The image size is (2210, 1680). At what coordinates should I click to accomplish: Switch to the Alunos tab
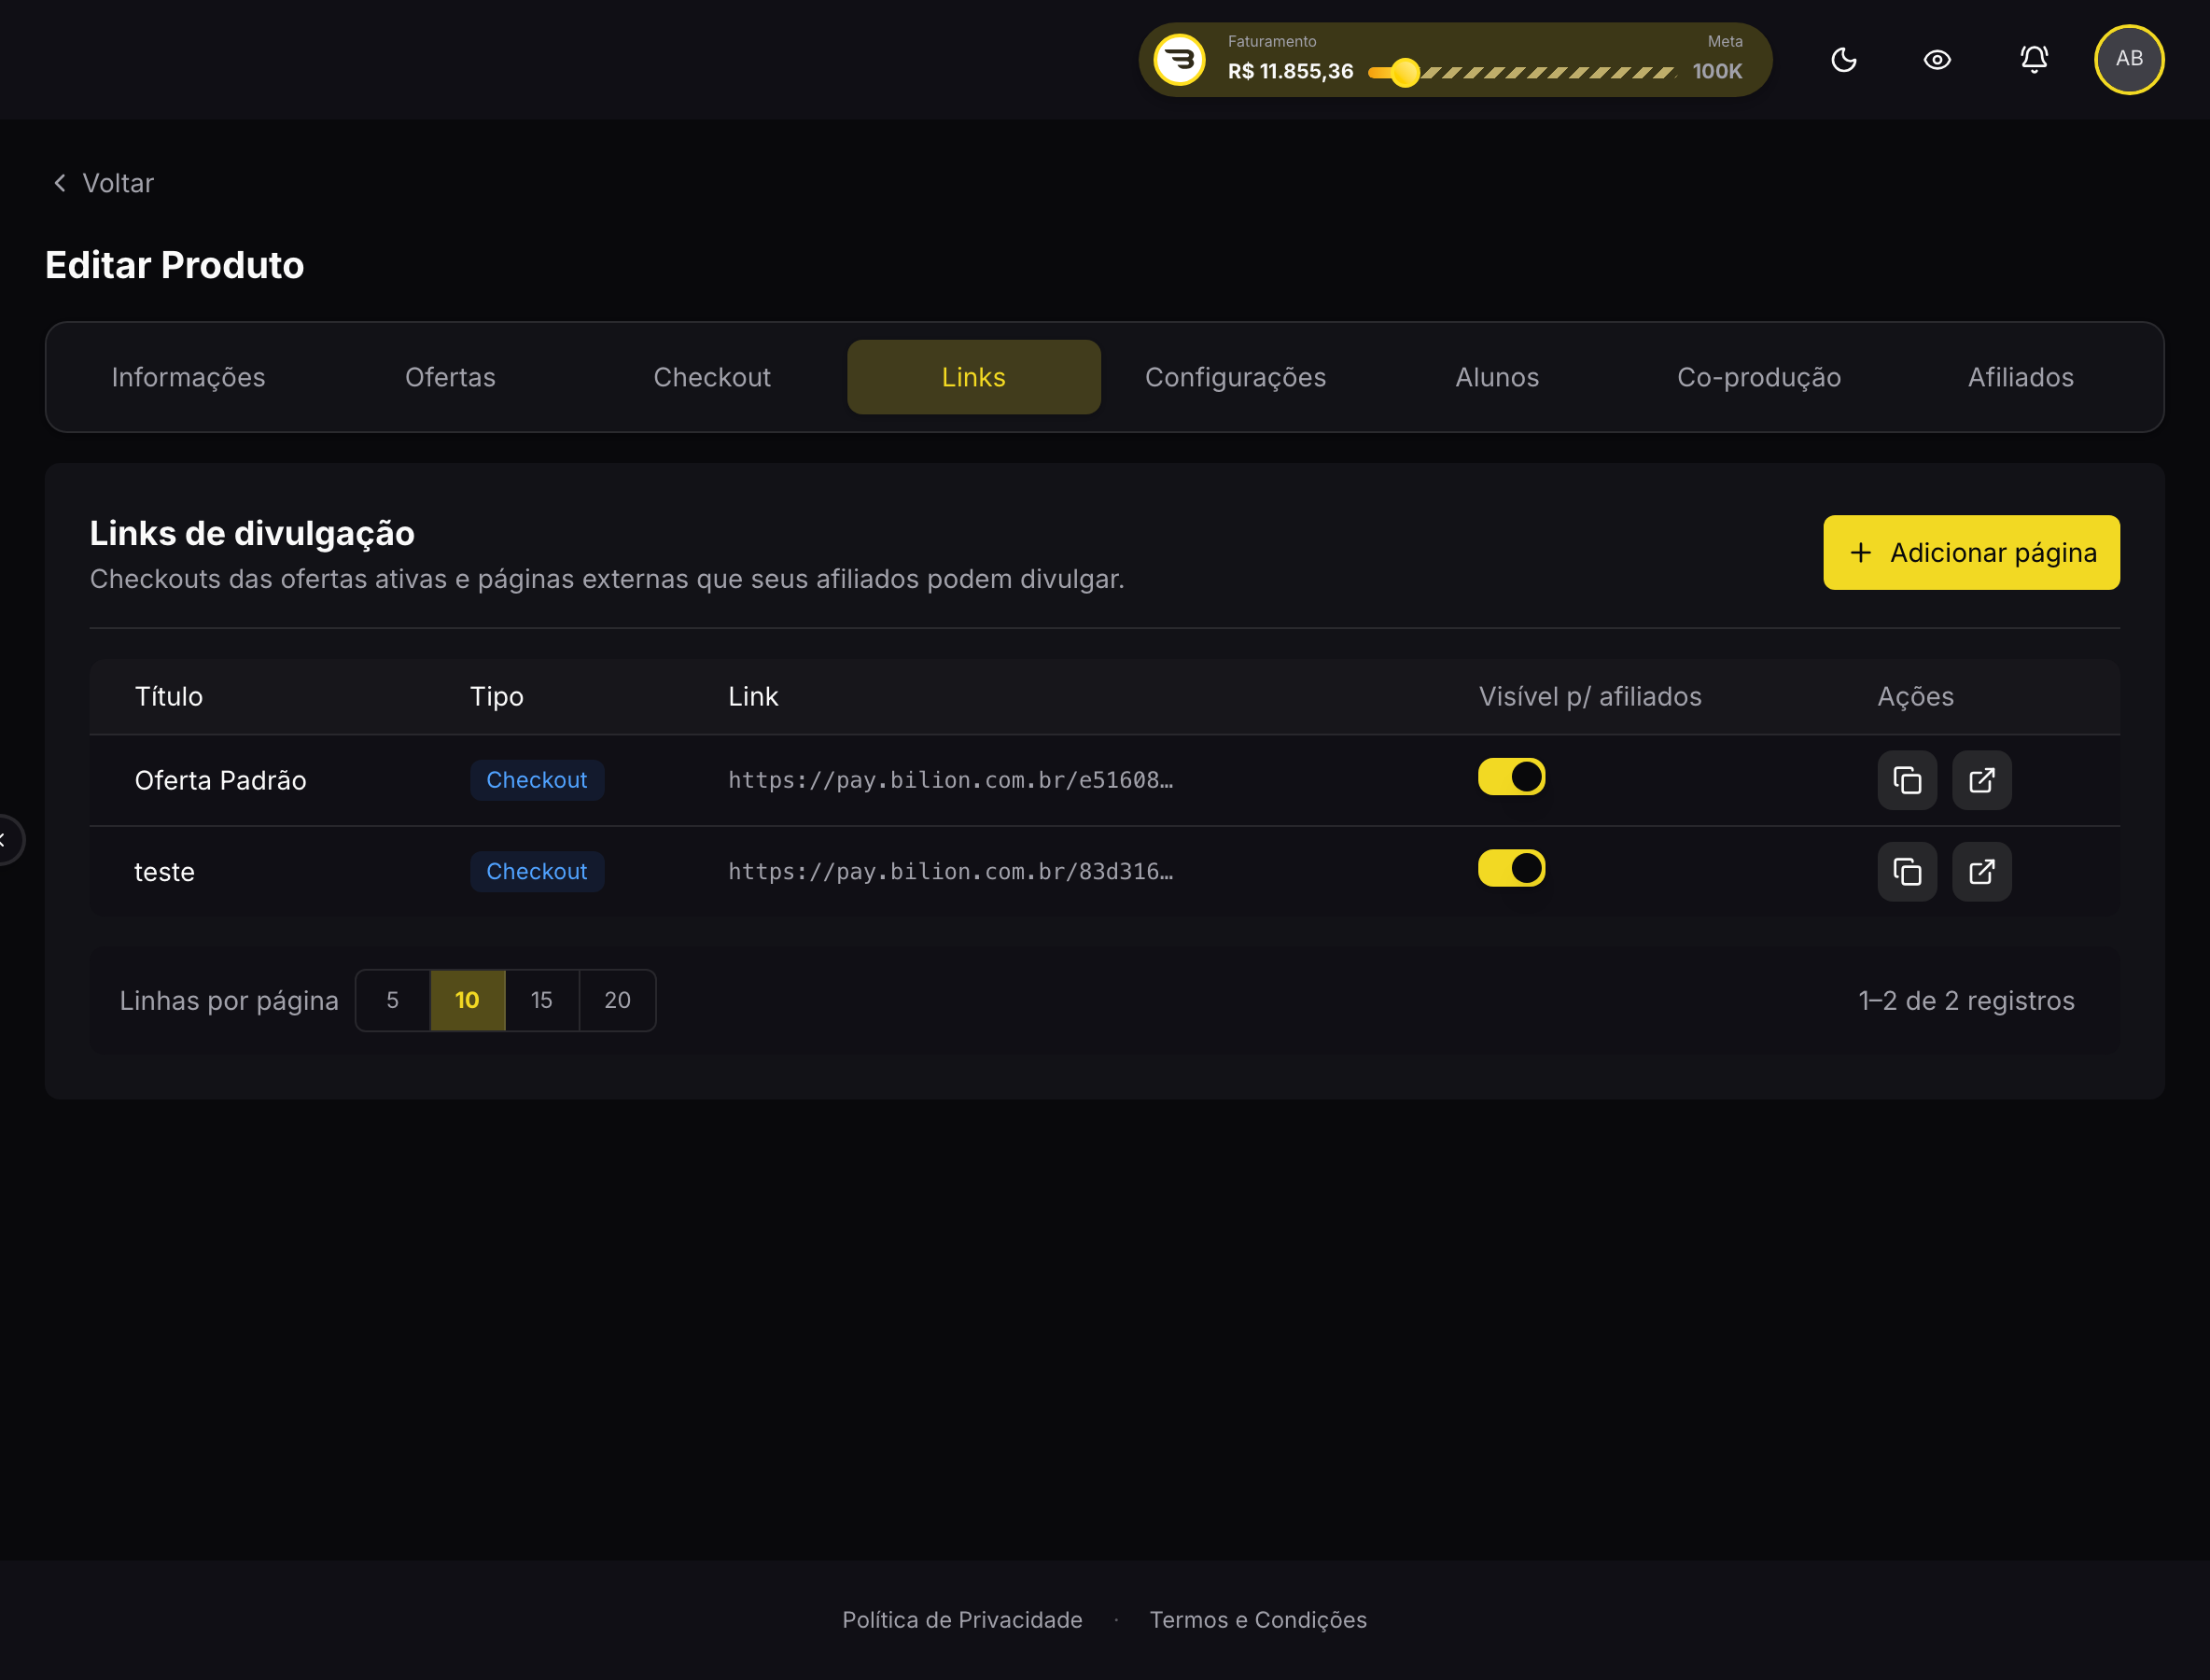coord(1497,377)
